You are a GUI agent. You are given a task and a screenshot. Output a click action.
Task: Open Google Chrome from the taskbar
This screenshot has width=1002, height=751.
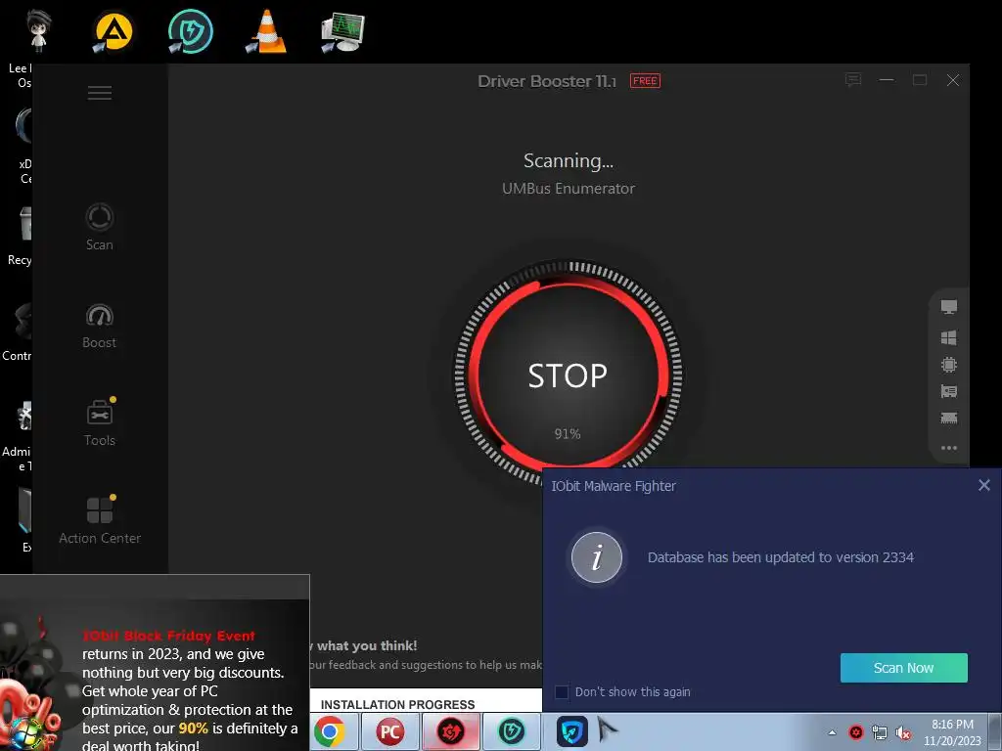(x=330, y=731)
